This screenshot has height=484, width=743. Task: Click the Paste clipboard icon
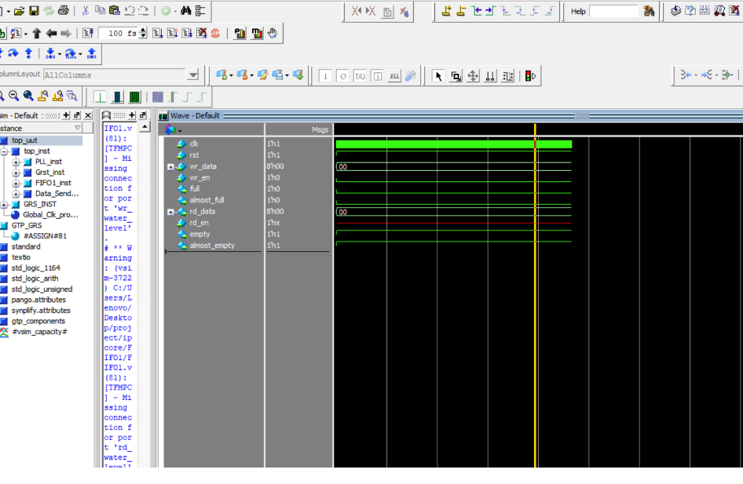[x=114, y=10]
